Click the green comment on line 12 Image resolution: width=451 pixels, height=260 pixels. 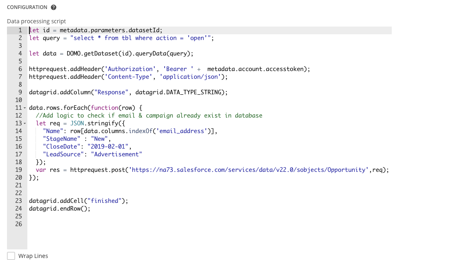coord(149,116)
